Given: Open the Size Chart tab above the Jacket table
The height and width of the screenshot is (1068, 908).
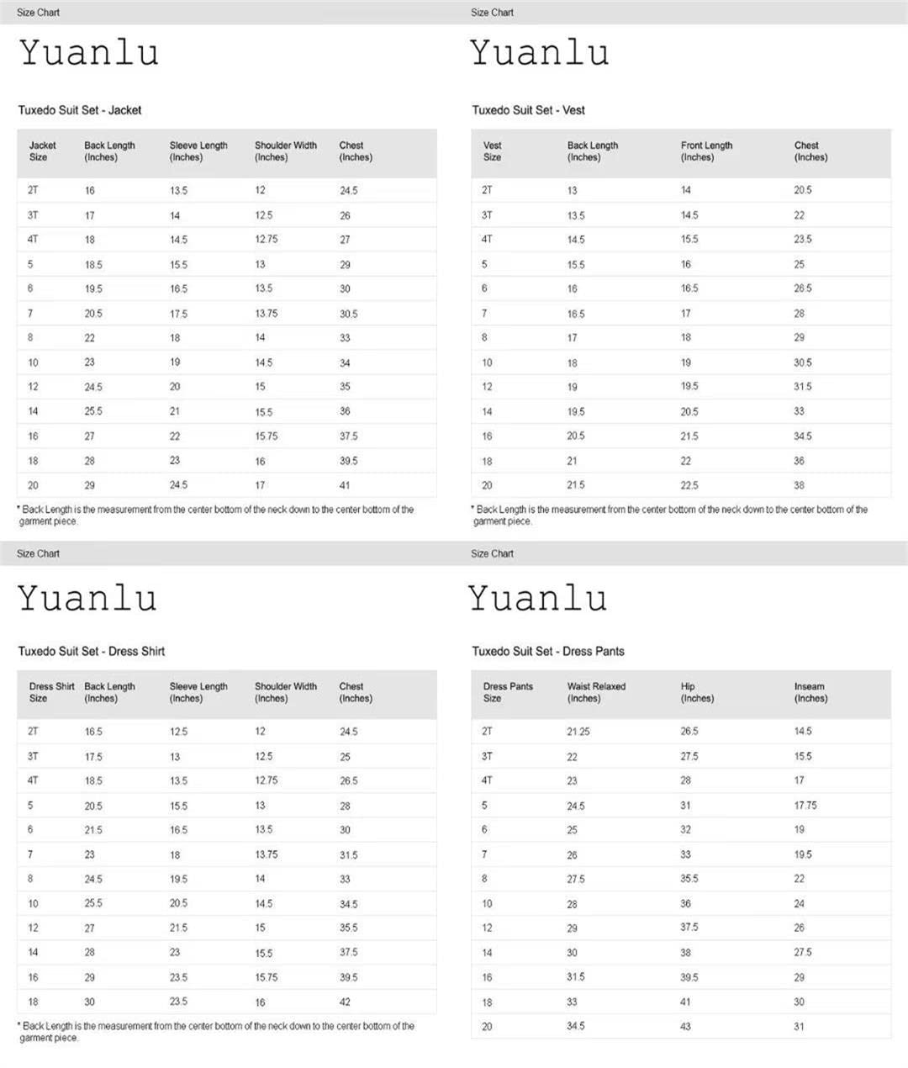Looking at the screenshot, I should tap(38, 13).
